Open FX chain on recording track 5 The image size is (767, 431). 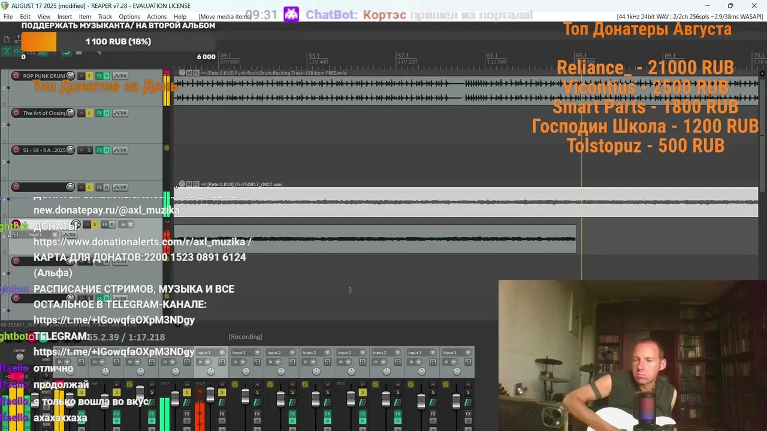click(105, 224)
